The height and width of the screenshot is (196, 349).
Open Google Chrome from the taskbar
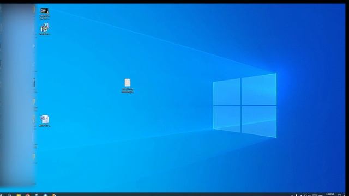[28, 195]
